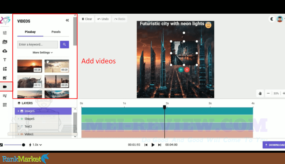Expand the Image6 layer arrow
This screenshot has height=164, width=285.
tap(18, 111)
